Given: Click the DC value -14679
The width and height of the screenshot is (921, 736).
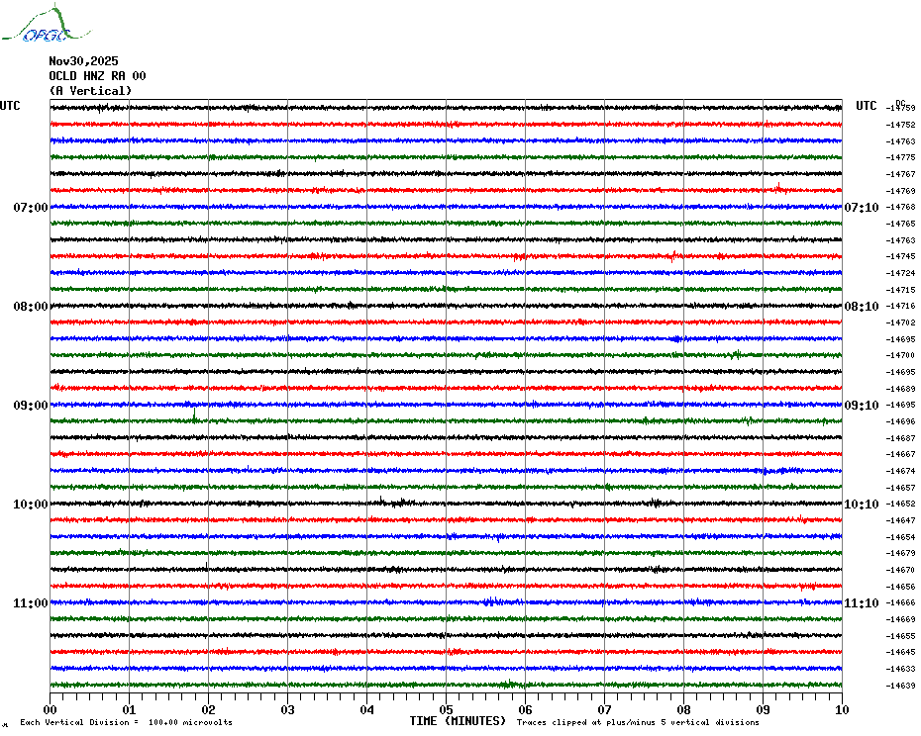Looking at the screenshot, I should [901, 553].
